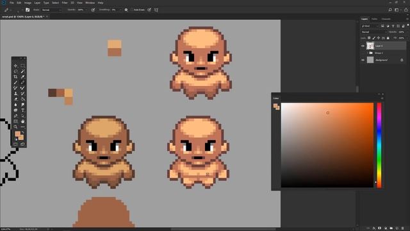
Task: Add layer mask from Layers panel footer
Action: (380, 228)
